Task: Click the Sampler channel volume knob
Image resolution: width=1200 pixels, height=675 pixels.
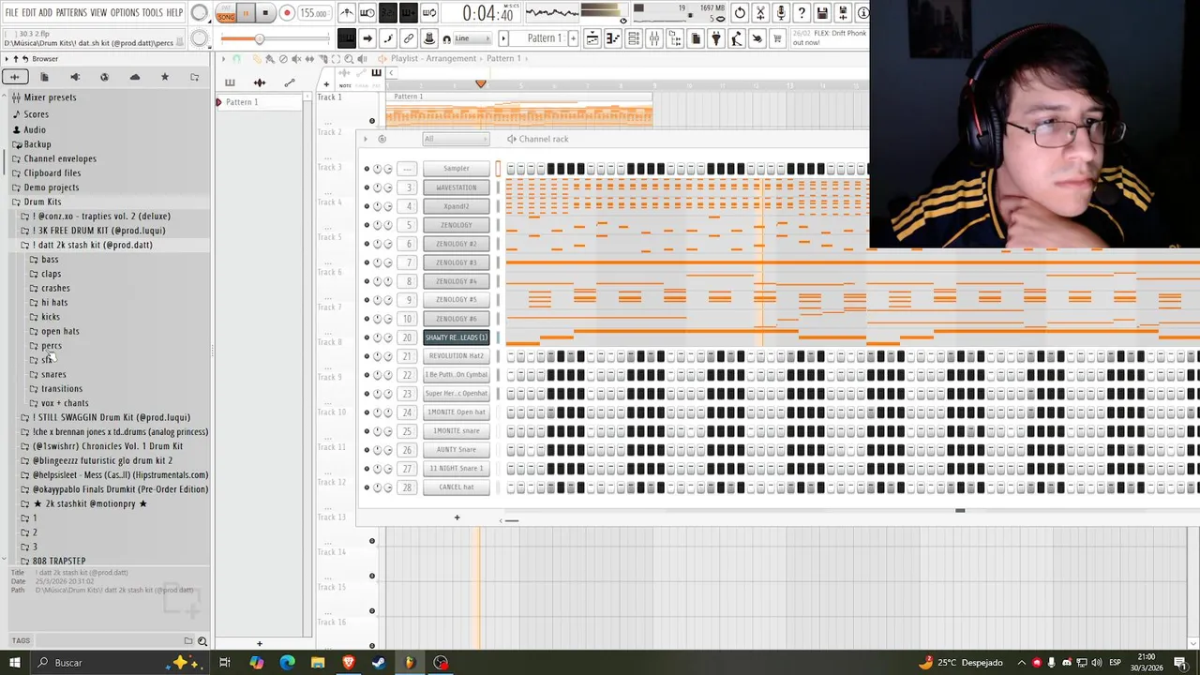Action: [x=388, y=169]
